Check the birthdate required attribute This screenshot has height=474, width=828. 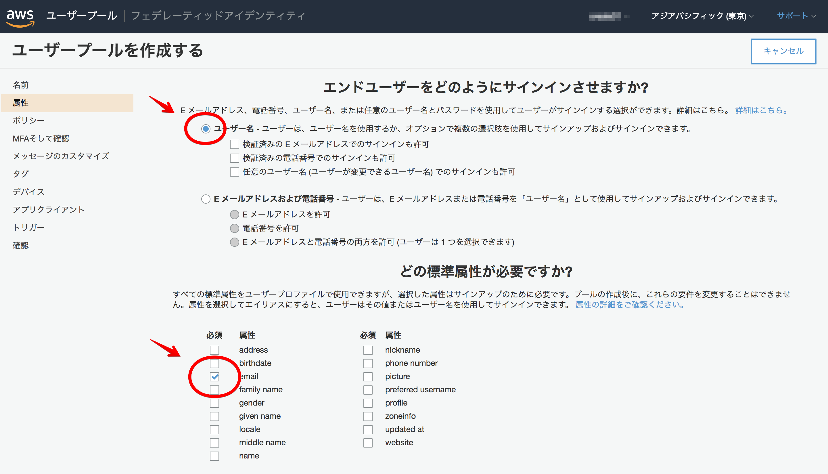(214, 363)
